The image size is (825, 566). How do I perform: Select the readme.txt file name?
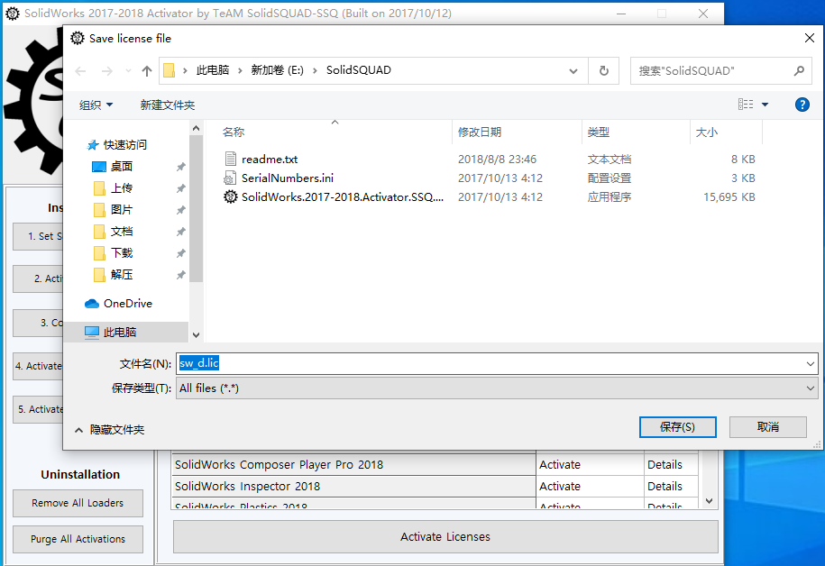click(270, 159)
